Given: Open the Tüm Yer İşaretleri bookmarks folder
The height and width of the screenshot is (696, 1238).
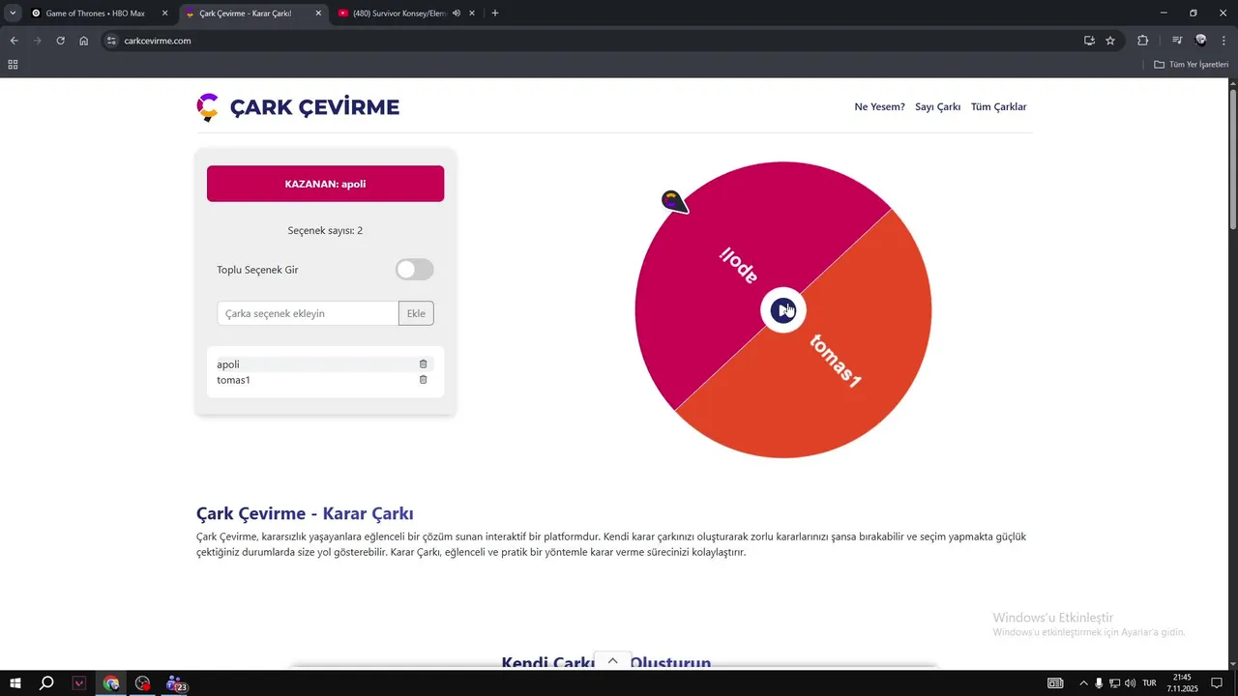Looking at the screenshot, I should [x=1192, y=65].
